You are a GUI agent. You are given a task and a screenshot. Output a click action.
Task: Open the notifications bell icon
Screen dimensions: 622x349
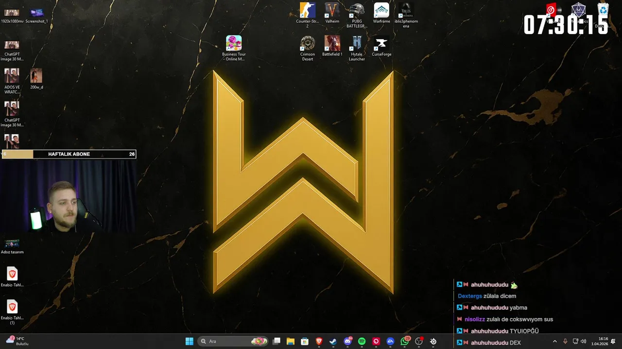(613, 341)
